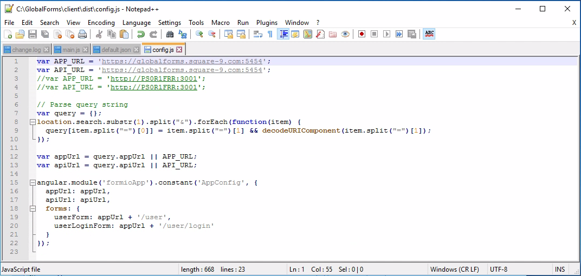Toggle the ABC spell check button
The image size is (581, 276).
click(429, 34)
